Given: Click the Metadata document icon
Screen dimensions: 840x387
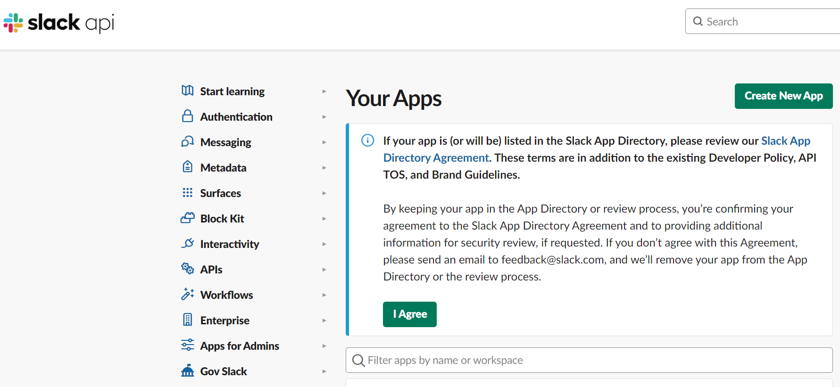Looking at the screenshot, I should (x=188, y=167).
